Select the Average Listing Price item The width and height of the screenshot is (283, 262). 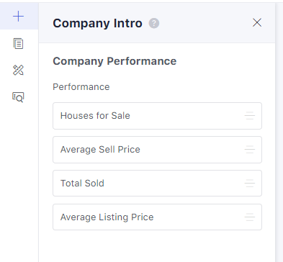pyautogui.click(x=157, y=217)
